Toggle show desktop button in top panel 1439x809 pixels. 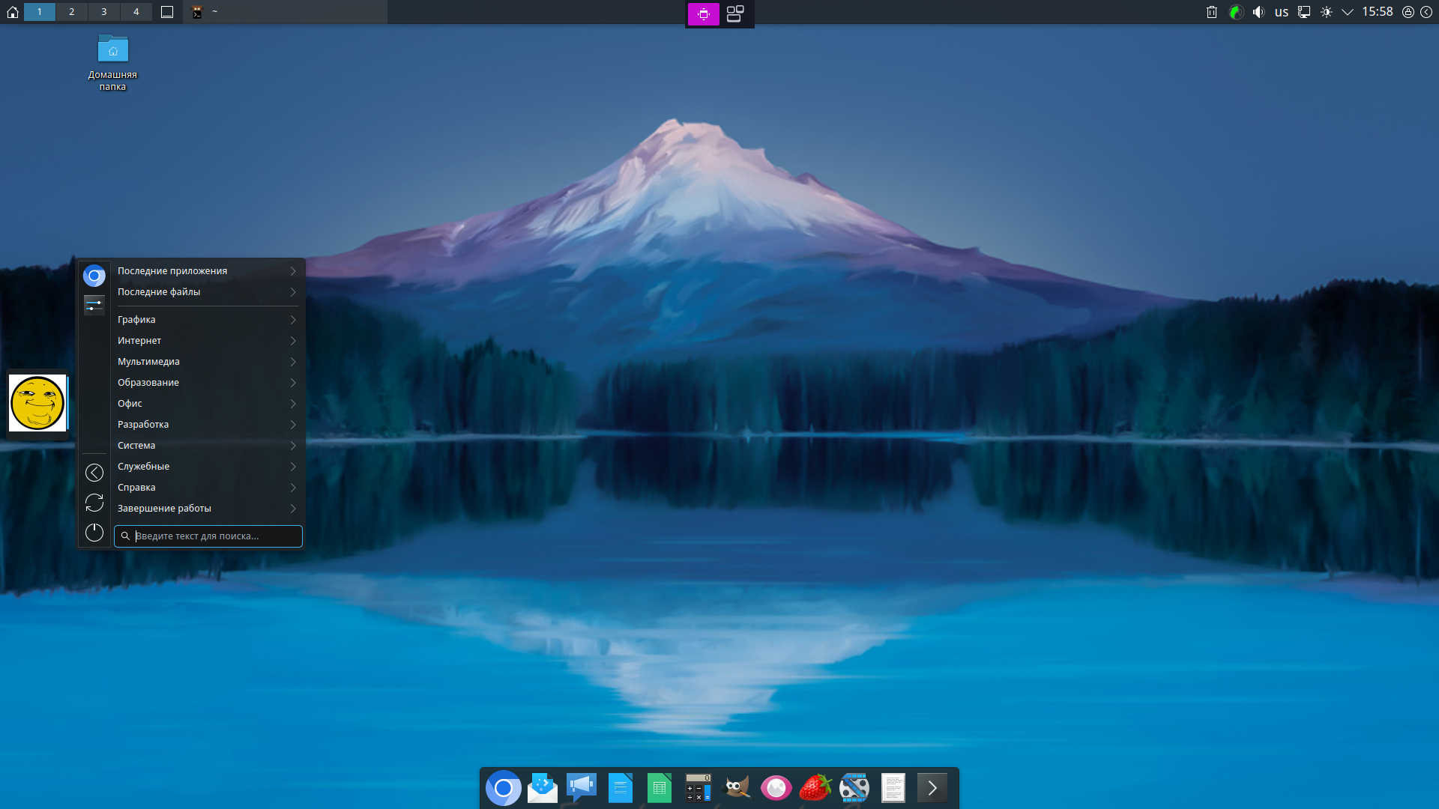coord(167,12)
